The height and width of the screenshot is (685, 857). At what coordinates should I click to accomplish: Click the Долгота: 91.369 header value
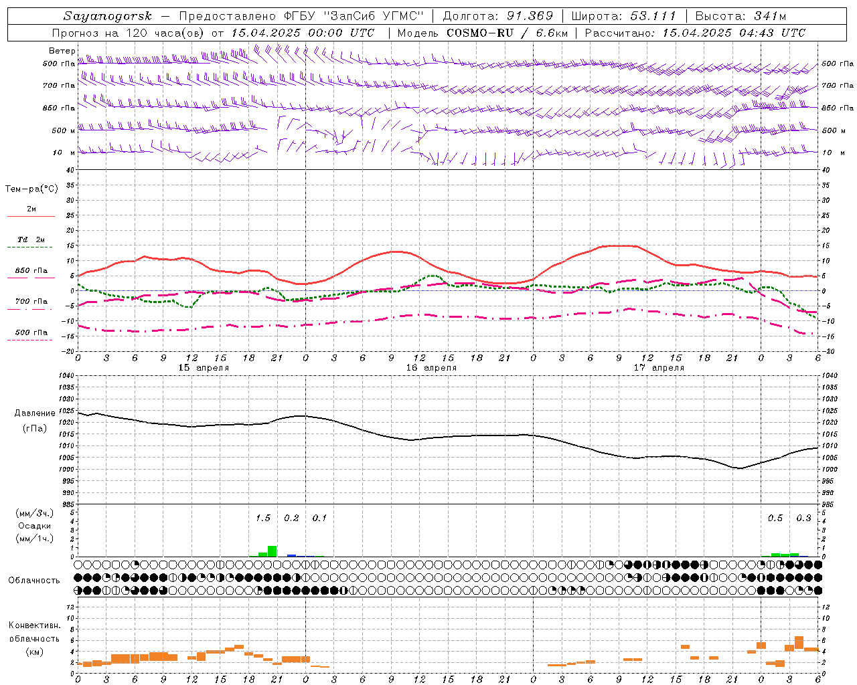[x=498, y=16]
